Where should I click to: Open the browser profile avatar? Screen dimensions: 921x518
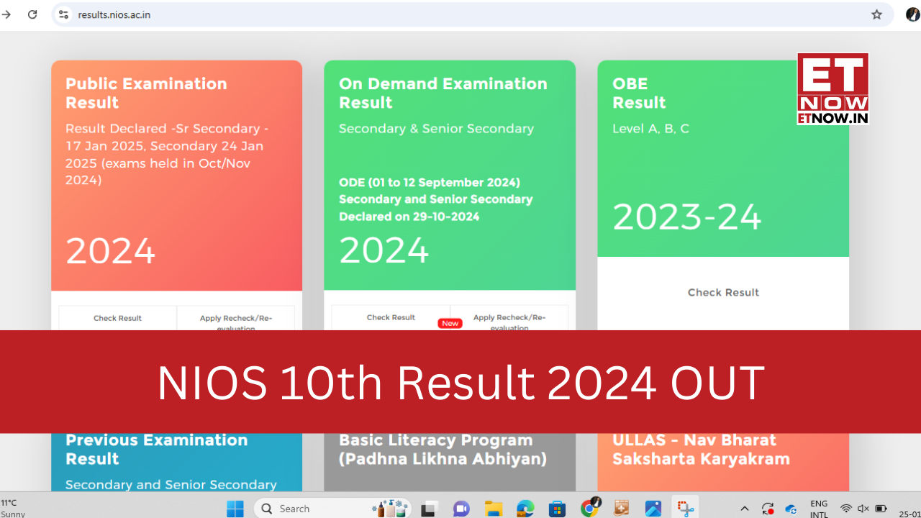coord(912,14)
